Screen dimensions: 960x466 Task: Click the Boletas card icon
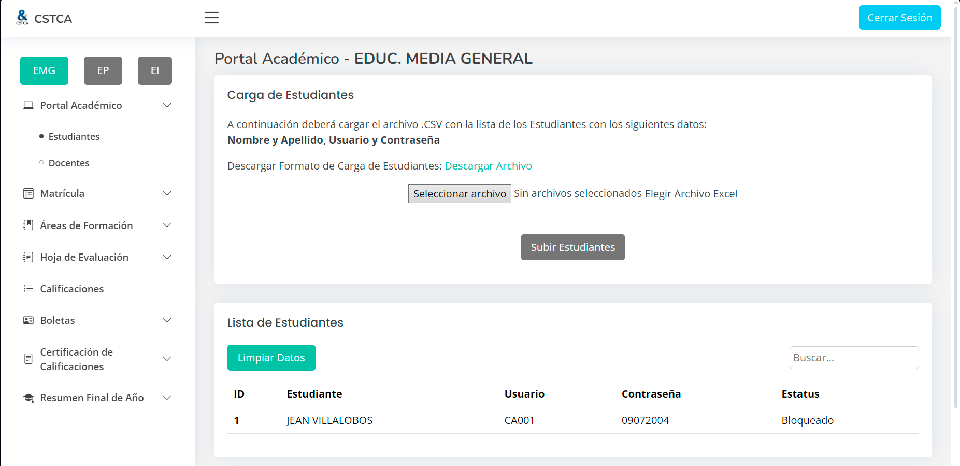point(28,320)
